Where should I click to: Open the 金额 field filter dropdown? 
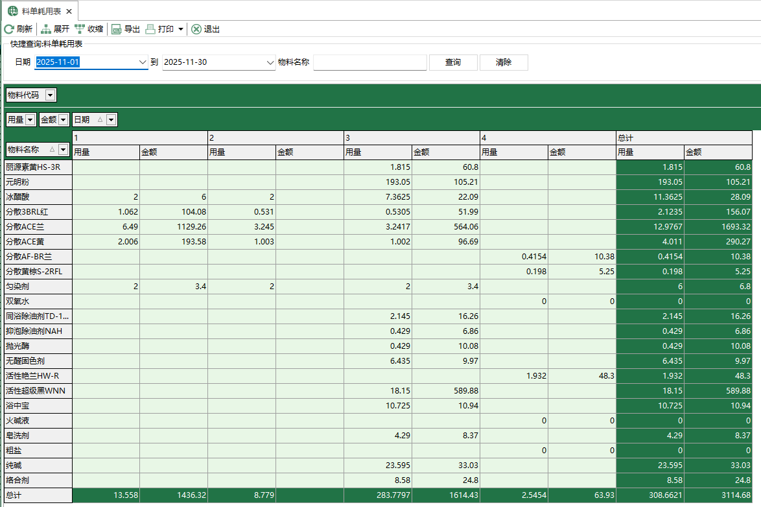click(64, 119)
